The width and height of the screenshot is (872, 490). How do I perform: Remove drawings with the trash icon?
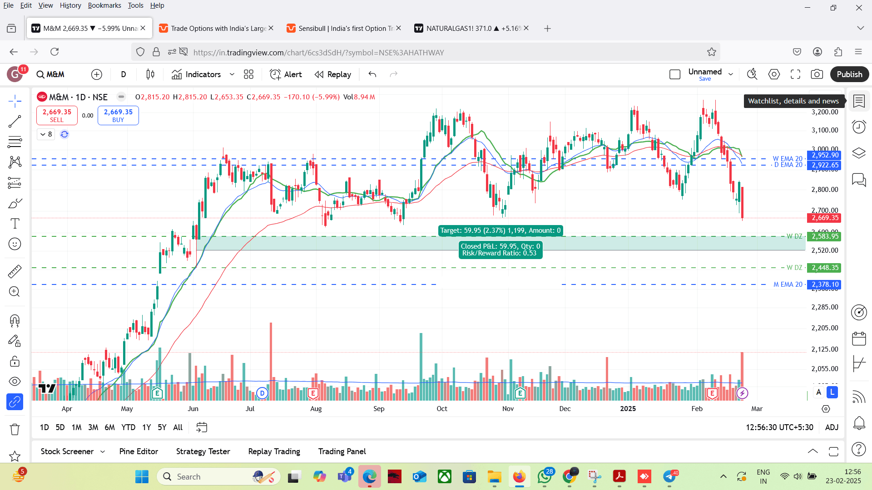point(15,429)
